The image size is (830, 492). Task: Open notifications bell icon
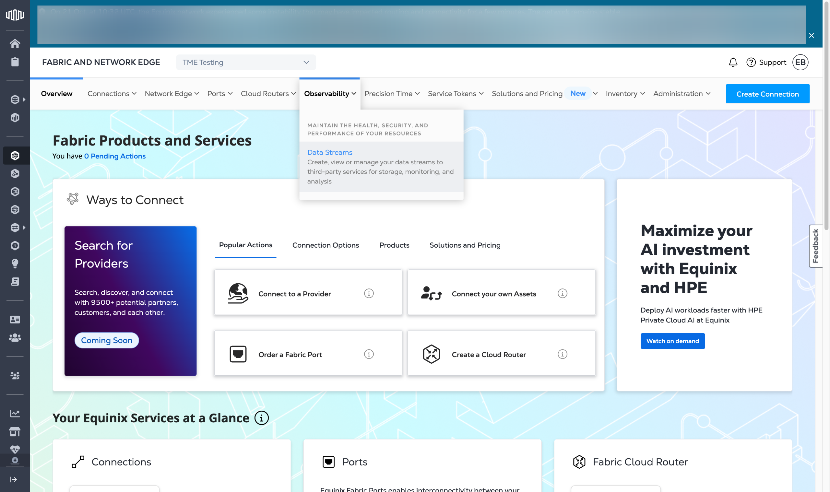point(733,62)
